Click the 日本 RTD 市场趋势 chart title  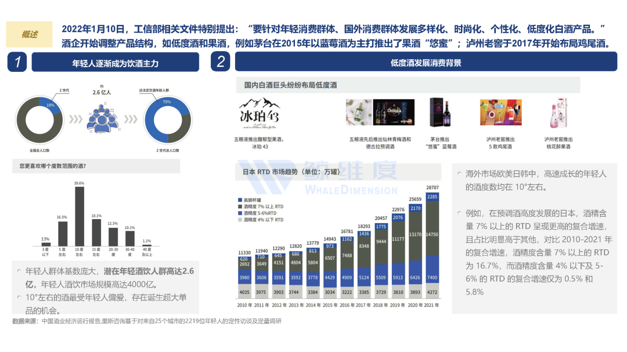coord(291,172)
